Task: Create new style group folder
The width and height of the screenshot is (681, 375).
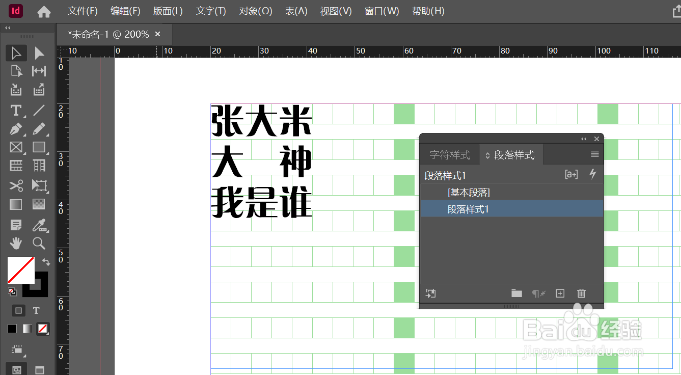Action: tap(517, 293)
